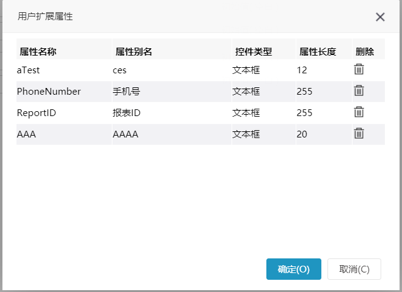Viewport: 402px width, 292px height.
Task: Click the 手机号 alias cell
Action: (x=172, y=92)
